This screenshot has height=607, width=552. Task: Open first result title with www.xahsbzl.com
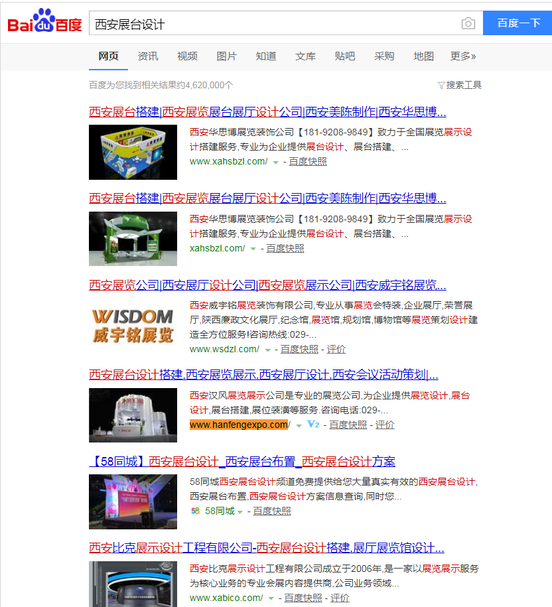point(267,112)
